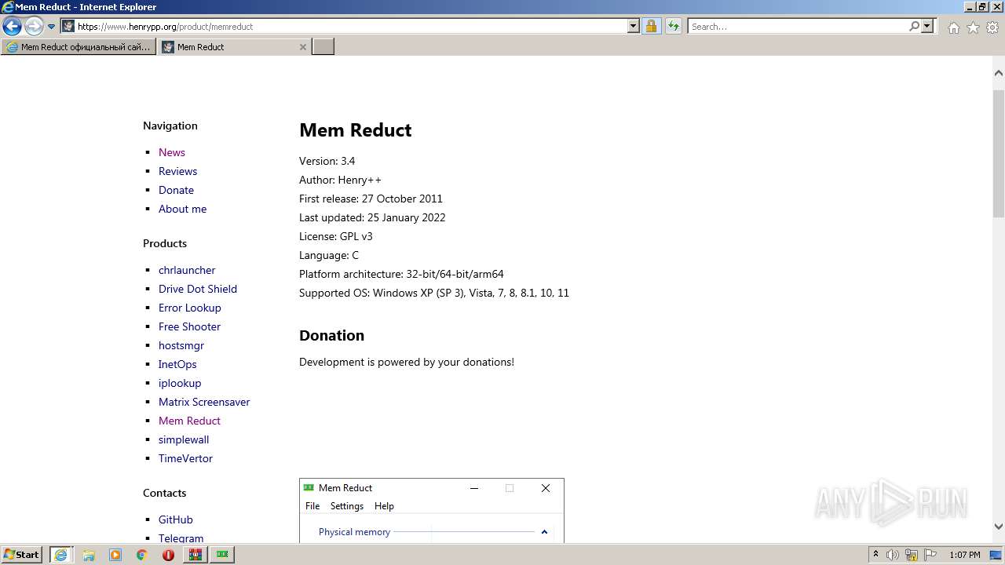Open the recent pages dropdown arrow

point(52,27)
